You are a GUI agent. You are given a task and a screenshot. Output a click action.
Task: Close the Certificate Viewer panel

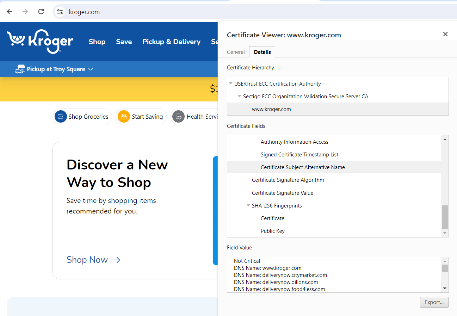click(445, 34)
